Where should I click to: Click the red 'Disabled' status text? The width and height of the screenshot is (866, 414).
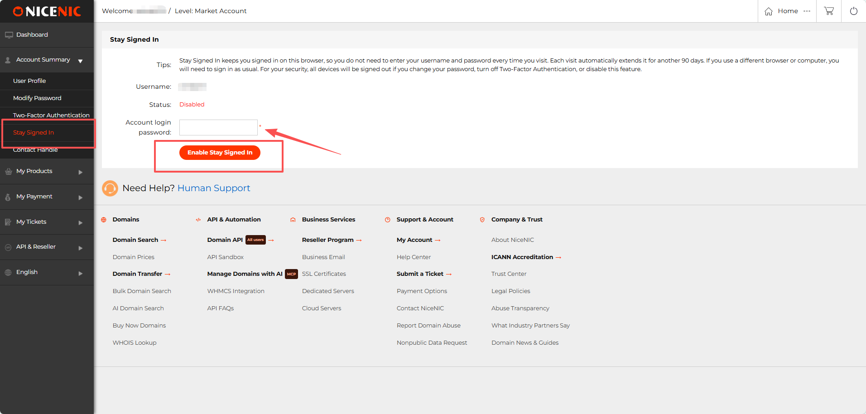click(192, 105)
